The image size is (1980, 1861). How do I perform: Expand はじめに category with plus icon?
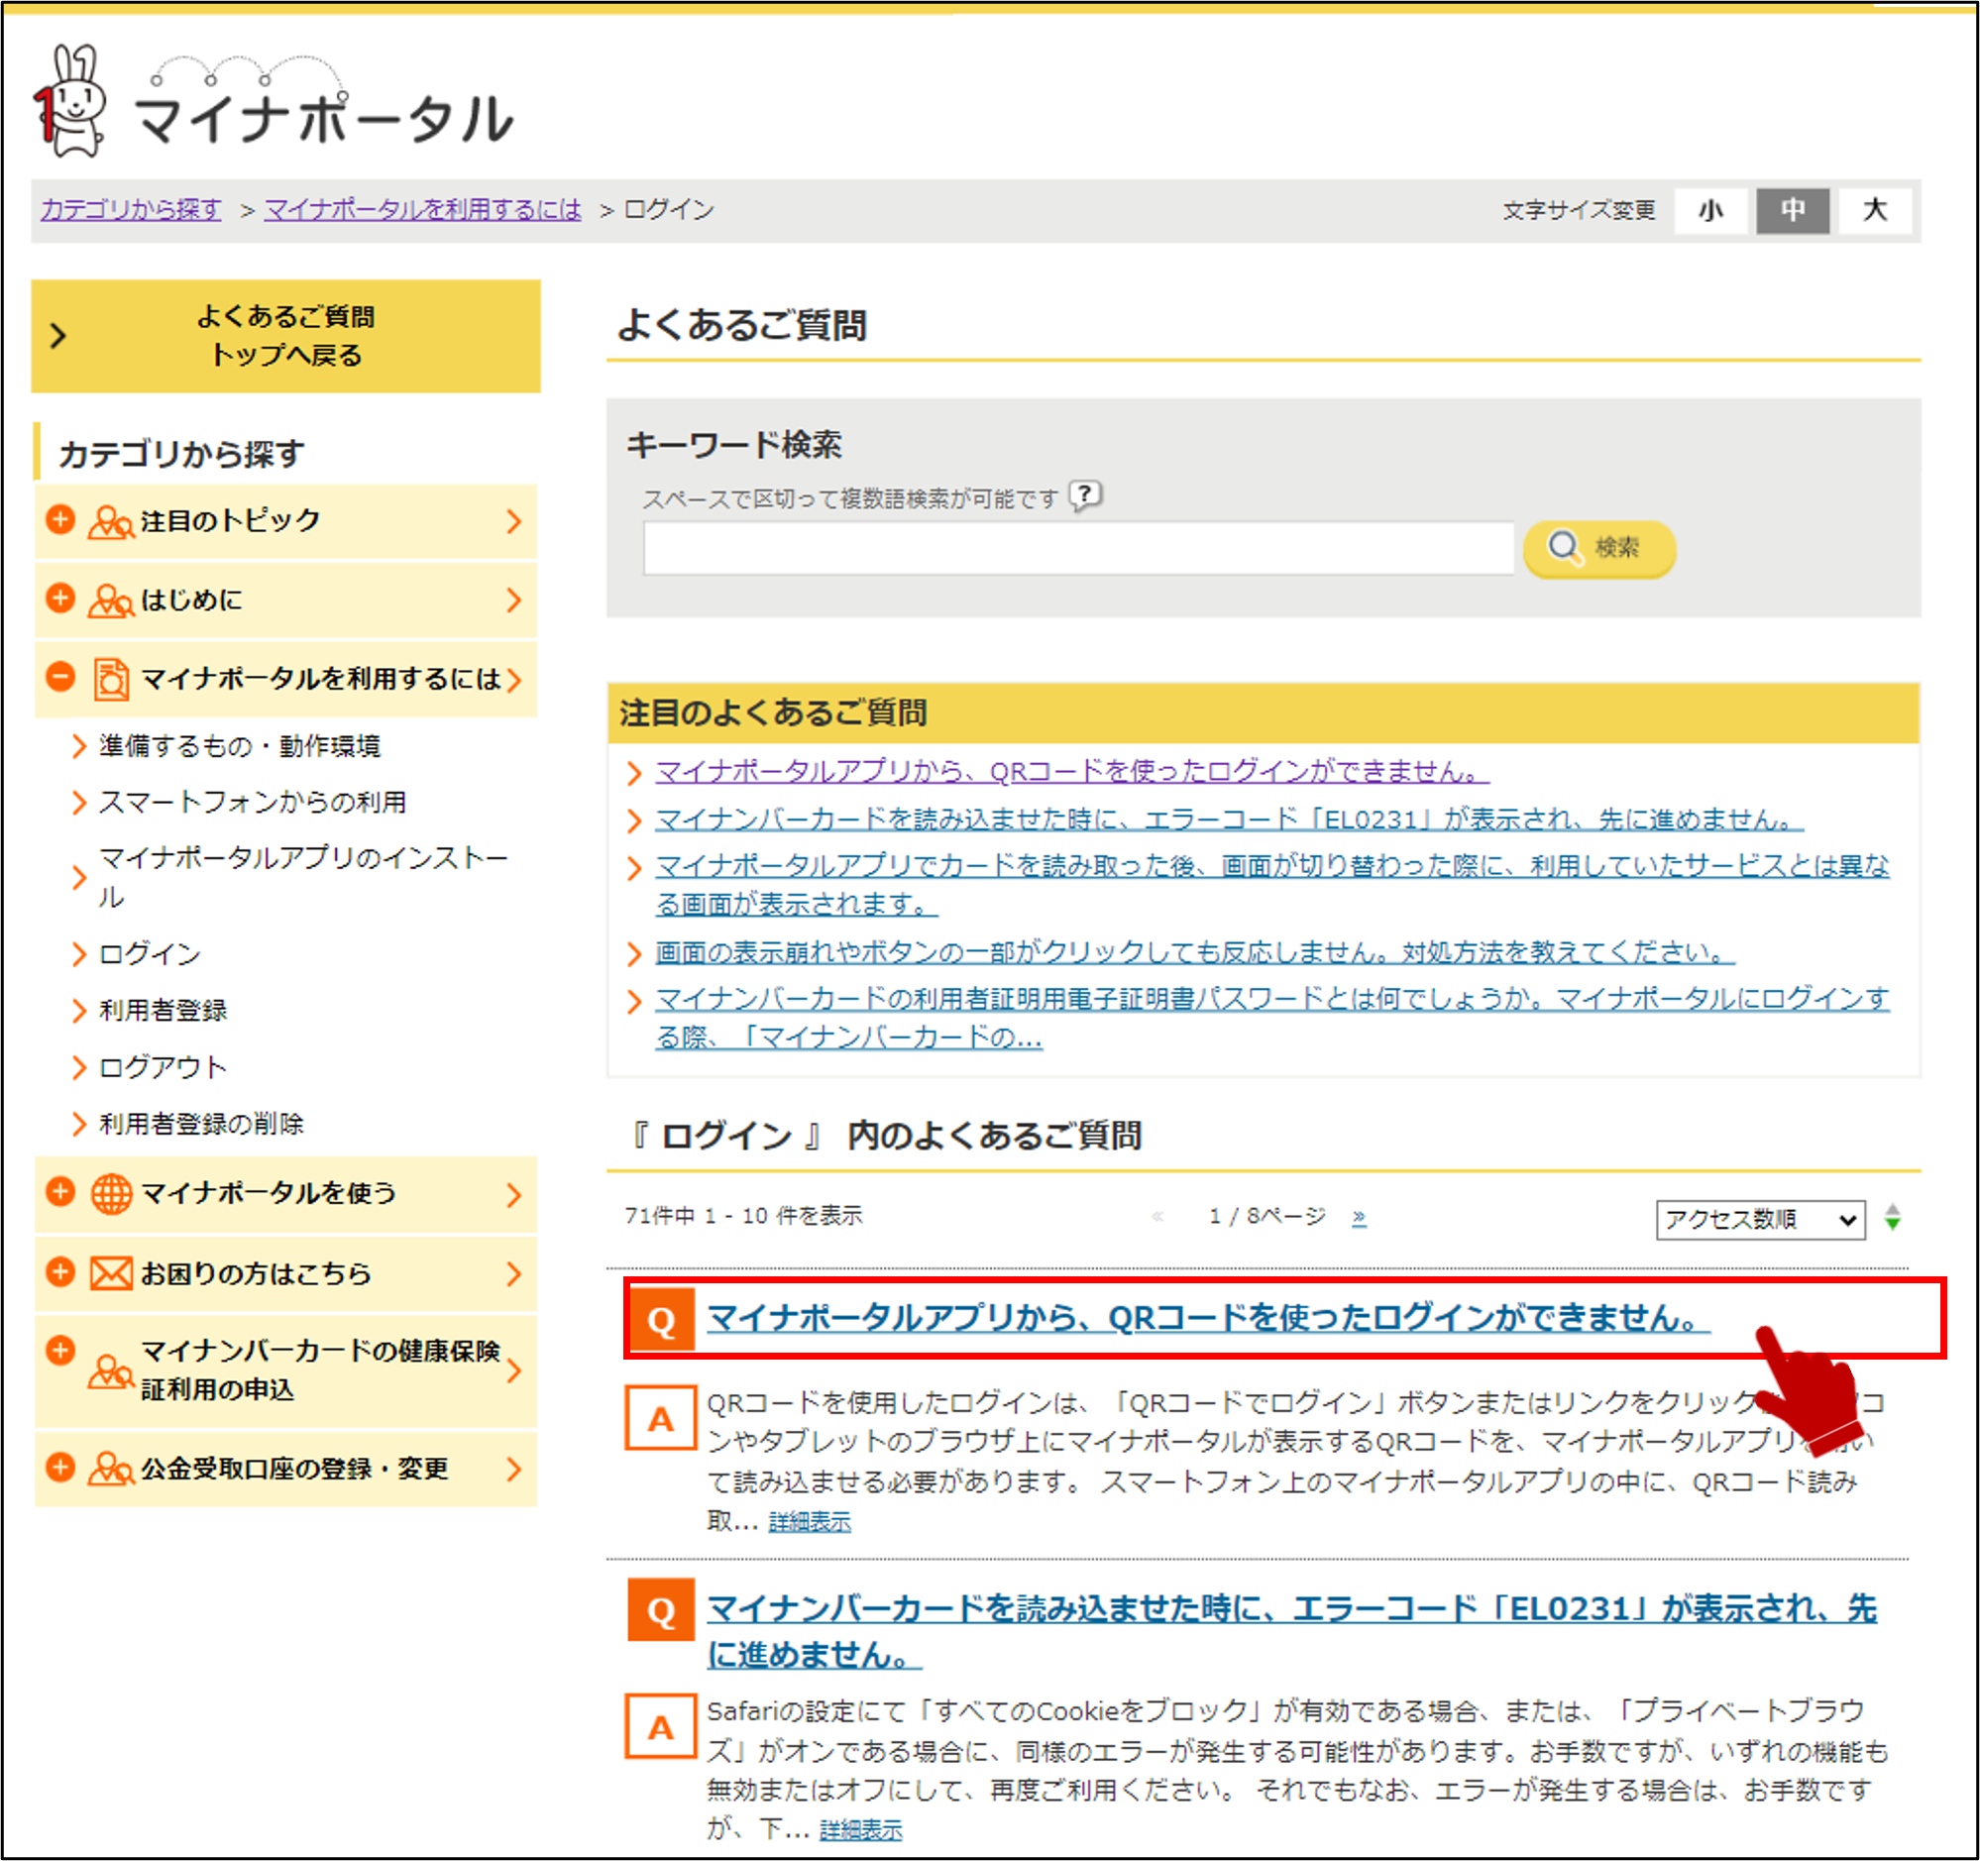click(60, 599)
